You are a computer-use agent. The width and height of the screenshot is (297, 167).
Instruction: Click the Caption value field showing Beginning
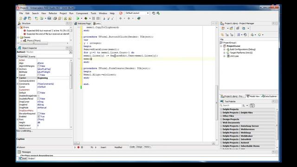tap(53, 78)
